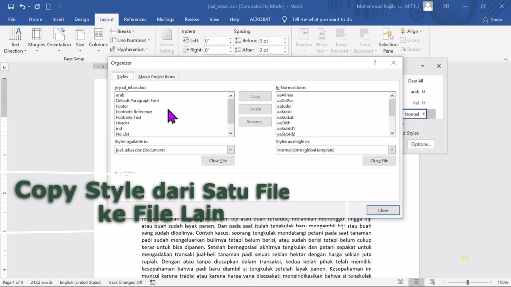Click the English (United States) language indicator
Screen dimensions: 511x287
point(81,282)
